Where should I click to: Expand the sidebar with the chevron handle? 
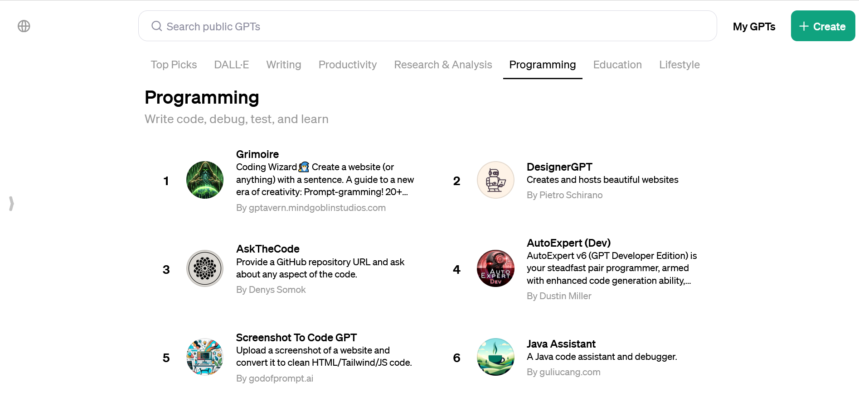(x=11, y=204)
